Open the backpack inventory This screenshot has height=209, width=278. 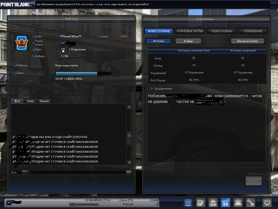(213, 202)
